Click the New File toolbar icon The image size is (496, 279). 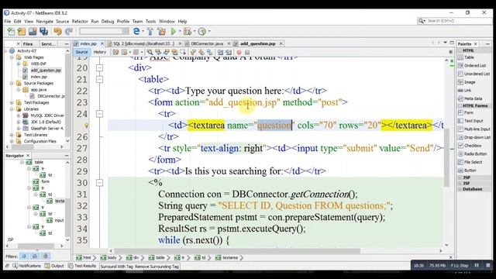11,31
